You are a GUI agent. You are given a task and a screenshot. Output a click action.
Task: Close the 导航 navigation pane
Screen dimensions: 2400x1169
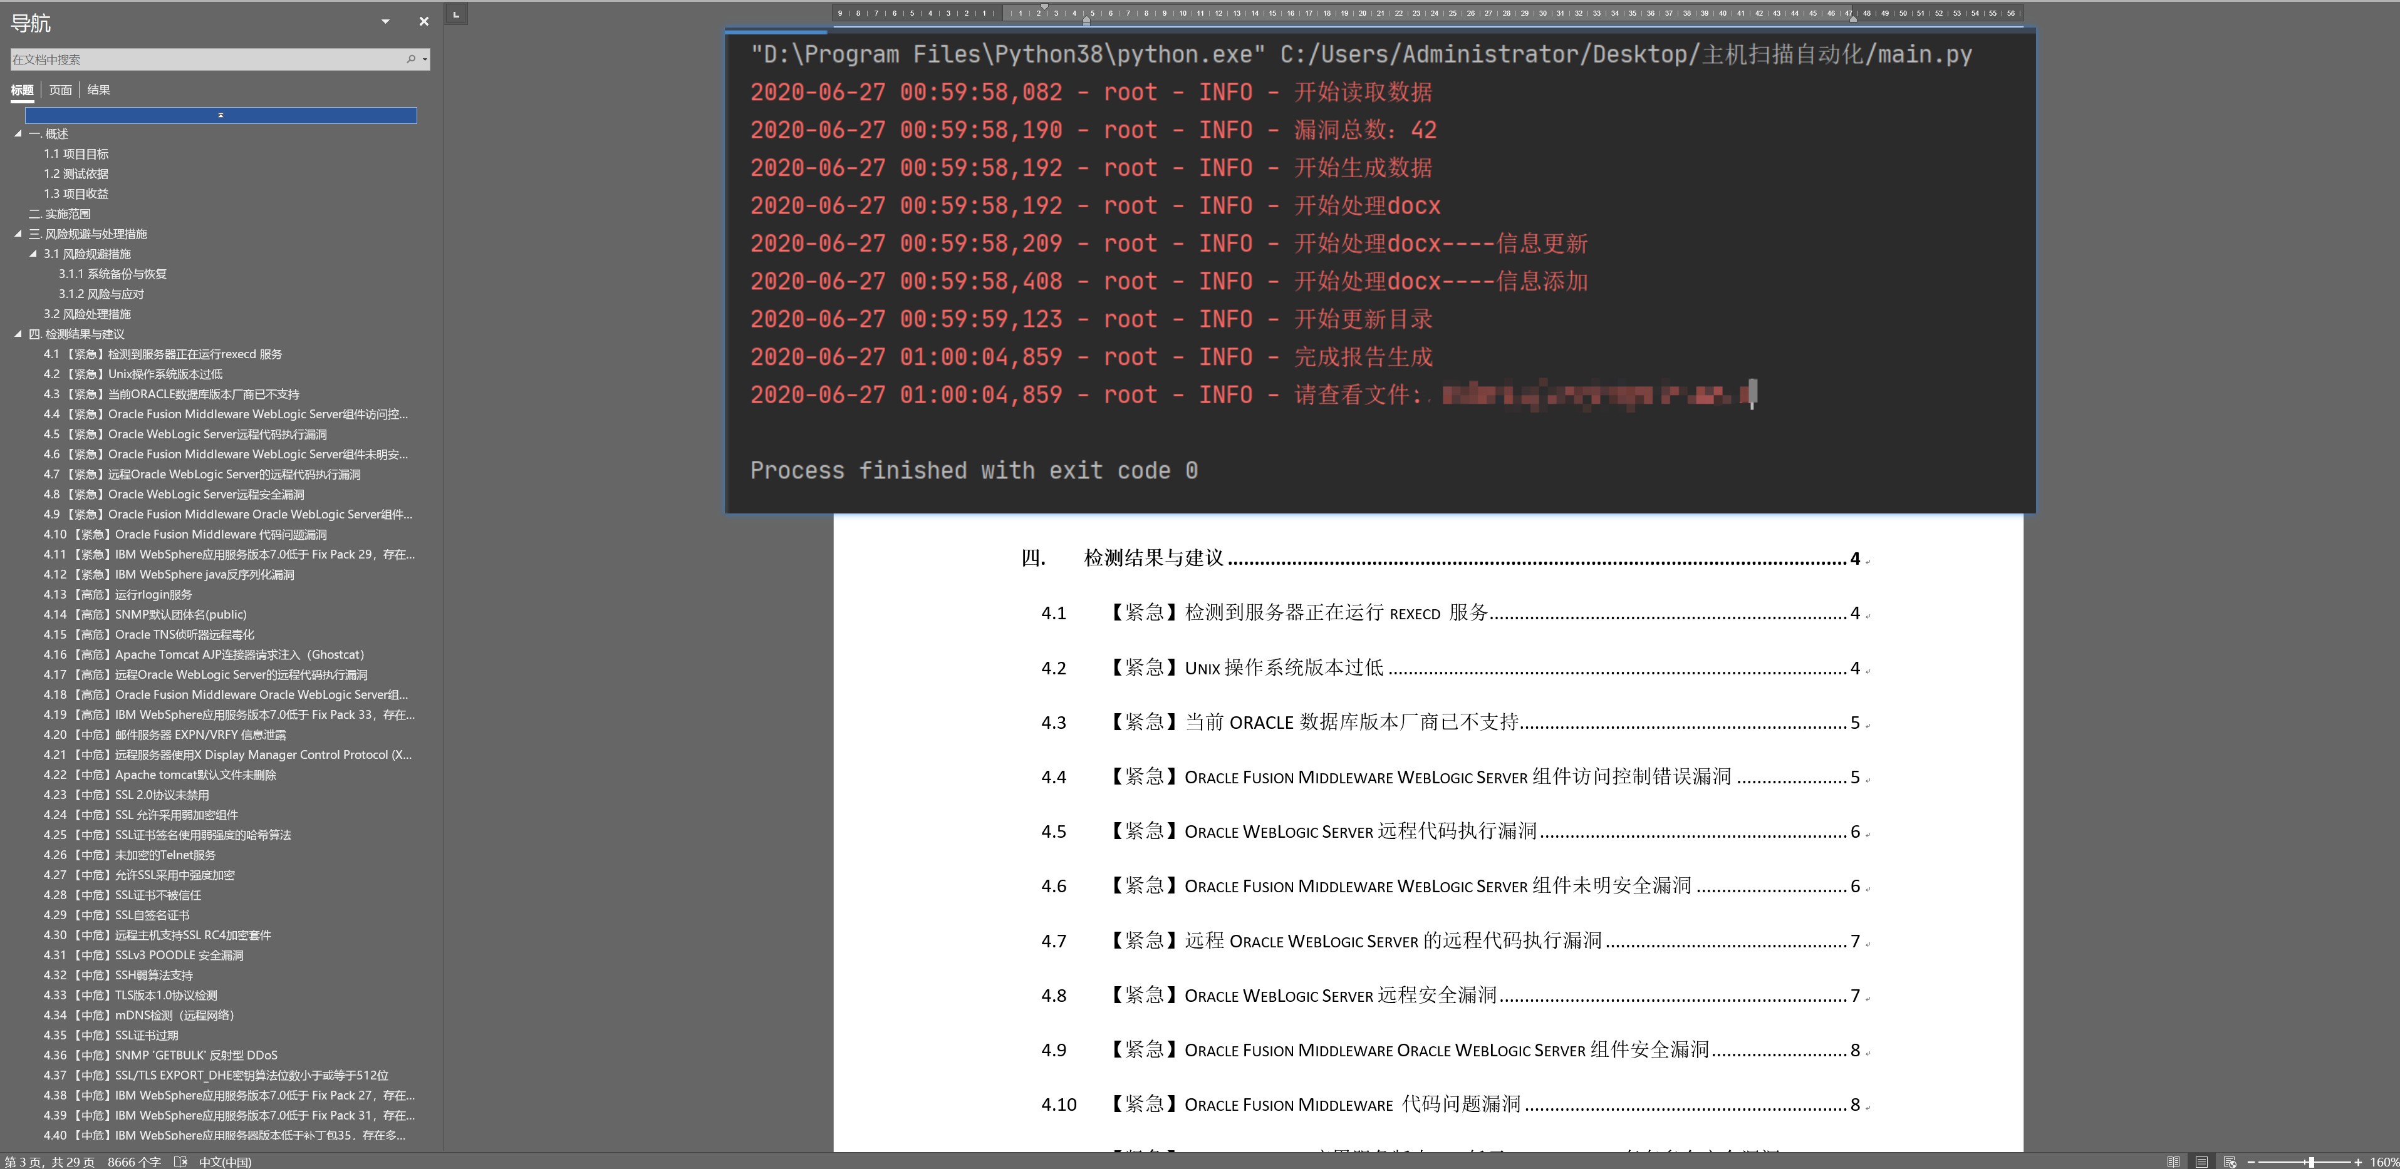pyautogui.click(x=424, y=21)
